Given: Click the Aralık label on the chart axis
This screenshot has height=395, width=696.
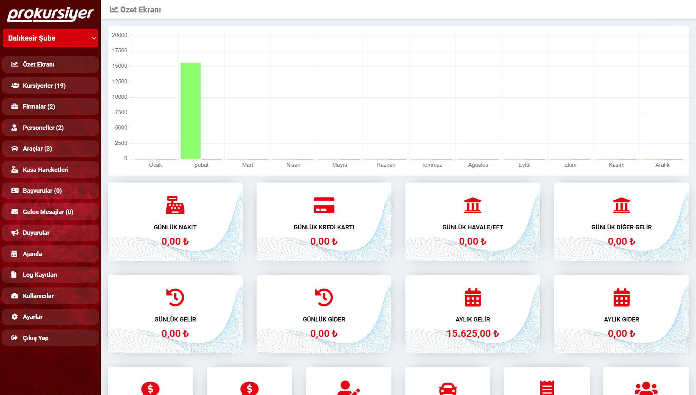Looking at the screenshot, I should click(662, 165).
